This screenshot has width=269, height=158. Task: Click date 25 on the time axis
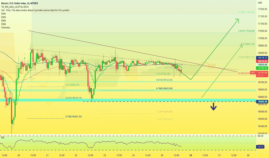coord(162,155)
